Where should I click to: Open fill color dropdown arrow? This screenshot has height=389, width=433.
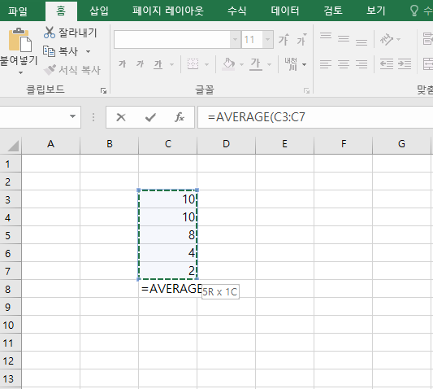pyautogui.click(x=241, y=65)
